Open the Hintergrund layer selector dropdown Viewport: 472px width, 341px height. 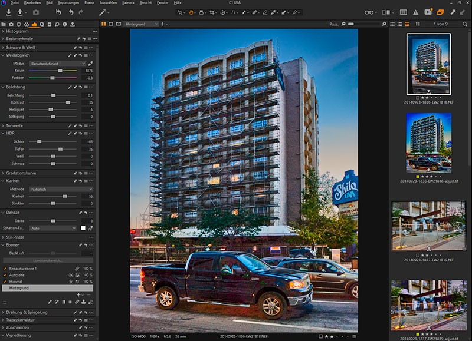coord(141,24)
